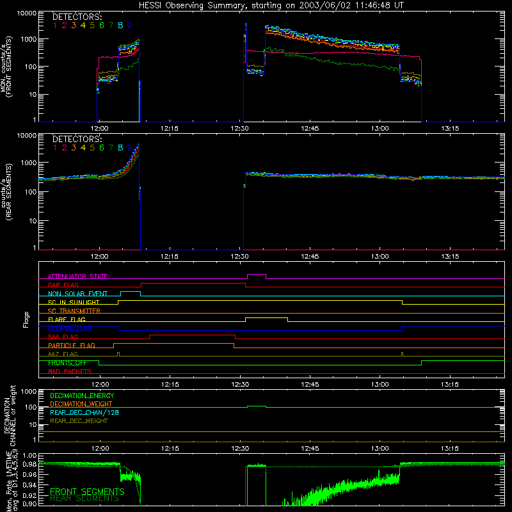Click red detector 1 in front segments legend

[x=55, y=26]
